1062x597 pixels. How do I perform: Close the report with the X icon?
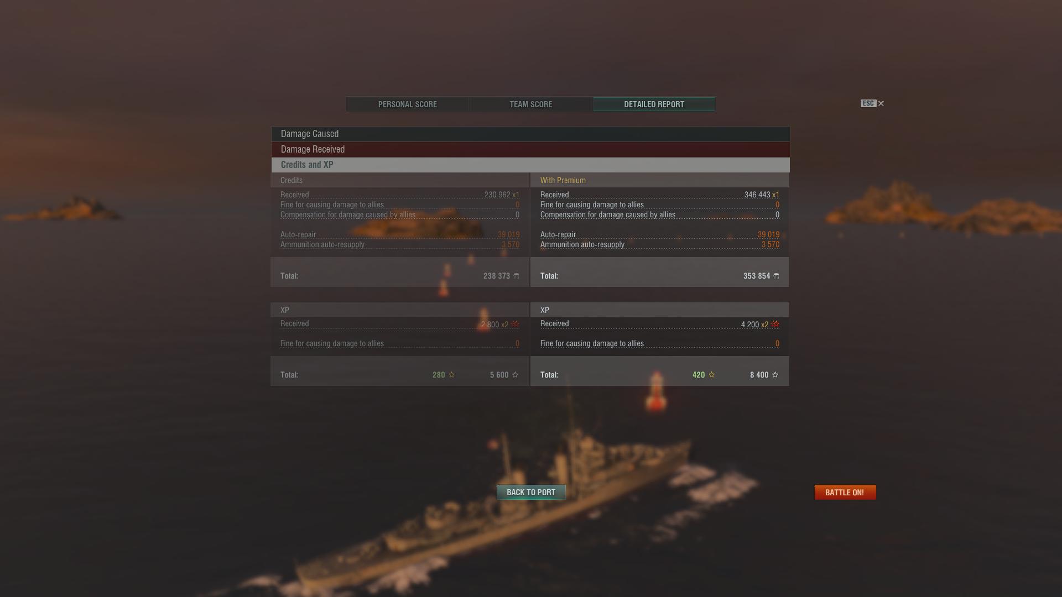tap(881, 103)
